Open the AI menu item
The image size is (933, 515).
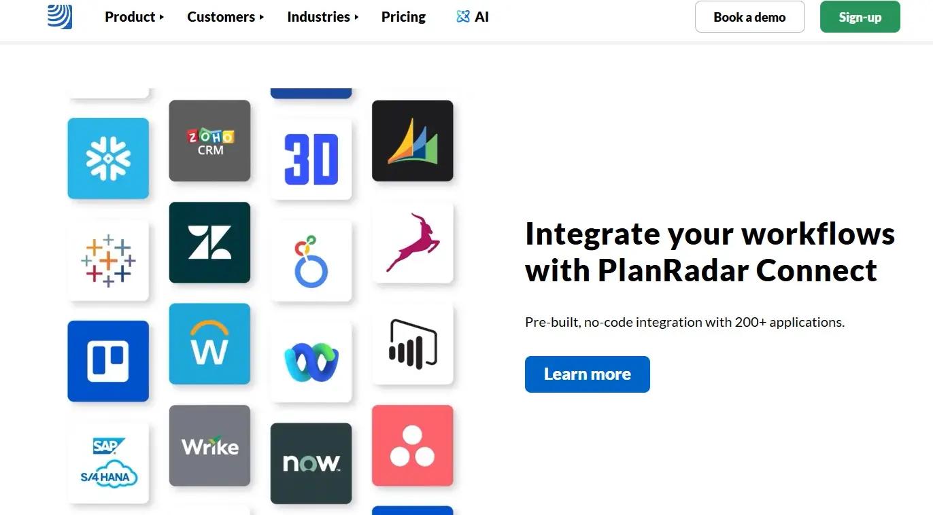point(473,17)
